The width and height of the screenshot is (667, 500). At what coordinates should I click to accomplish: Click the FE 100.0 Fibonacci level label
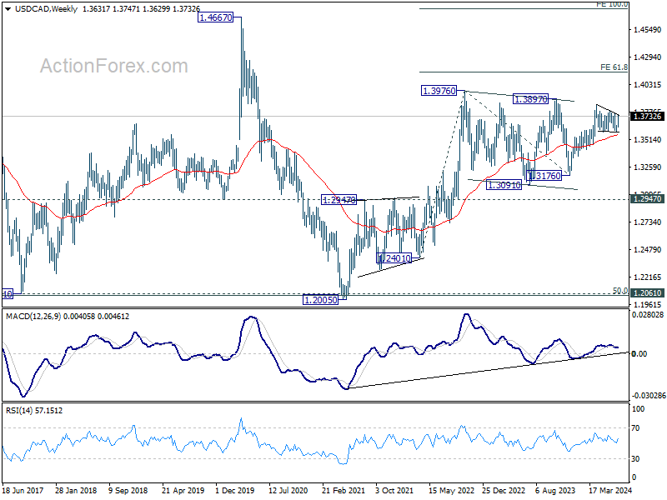[x=612, y=4]
